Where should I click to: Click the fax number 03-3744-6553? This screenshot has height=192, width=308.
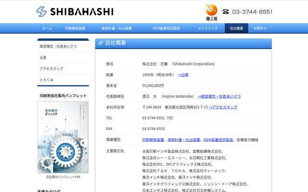point(154,129)
